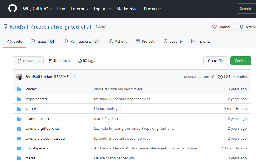The image size is (256, 162).
Task: Open the example-gifted-chat folder
Action: (x=42, y=129)
